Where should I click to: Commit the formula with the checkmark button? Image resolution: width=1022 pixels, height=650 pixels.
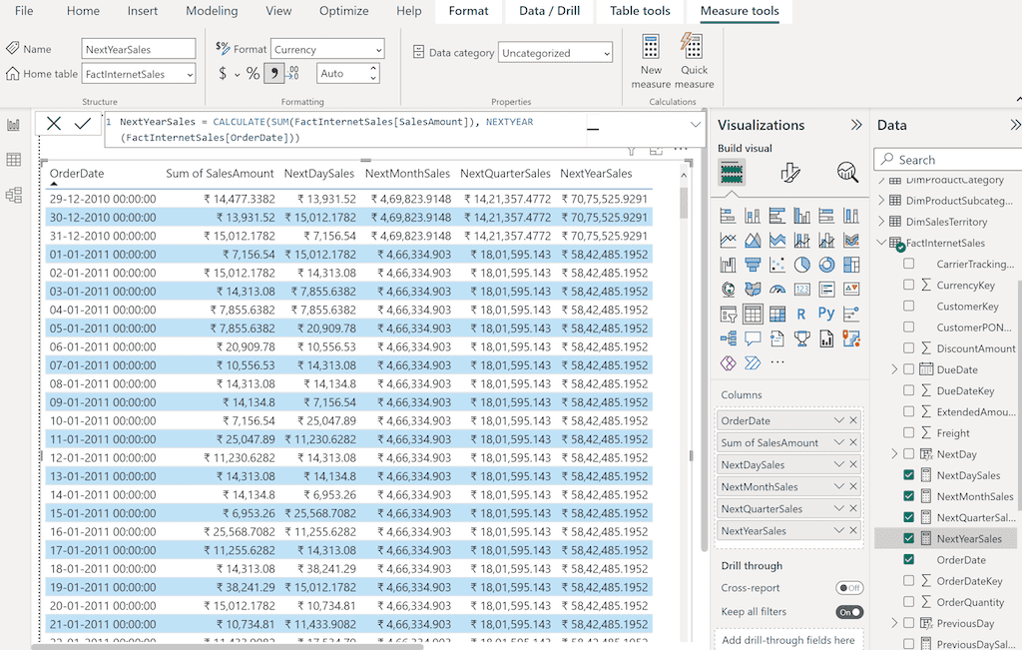click(x=83, y=124)
